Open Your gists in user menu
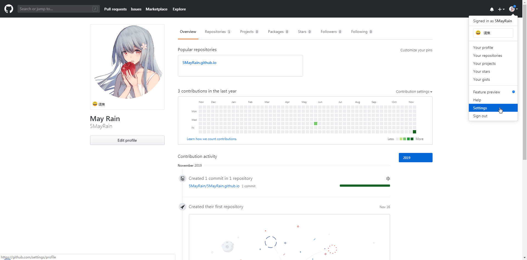 [x=493, y=79]
